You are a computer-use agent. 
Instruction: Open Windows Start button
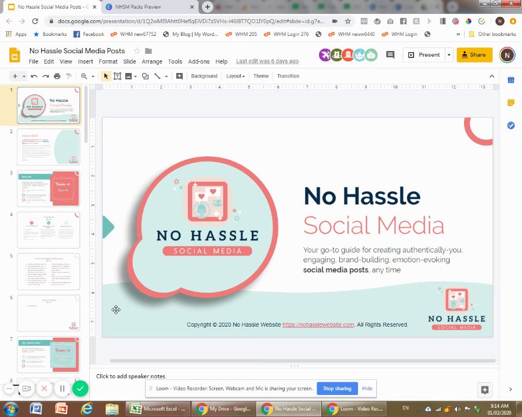pyautogui.click(x=10, y=409)
